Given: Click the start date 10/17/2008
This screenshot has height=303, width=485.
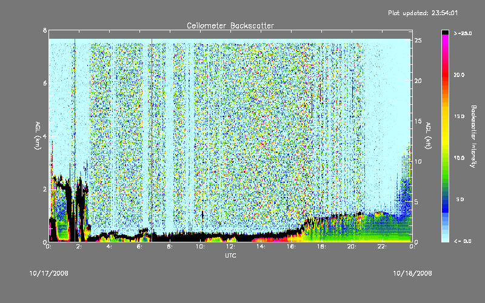Looking at the screenshot, I should click(x=49, y=273).
